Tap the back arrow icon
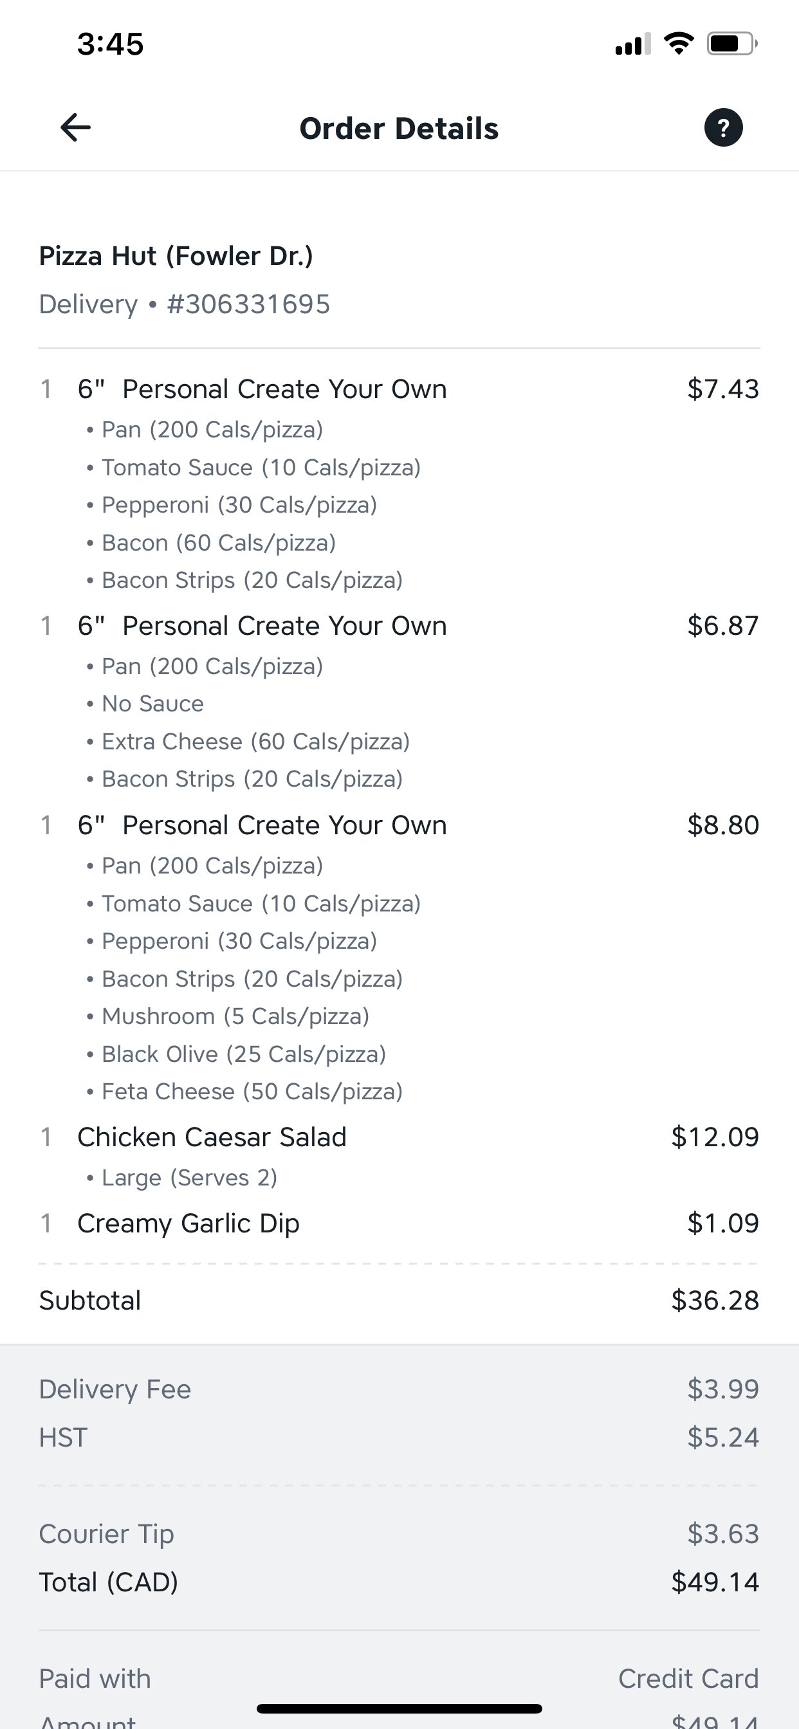 pyautogui.click(x=75, y=127)
